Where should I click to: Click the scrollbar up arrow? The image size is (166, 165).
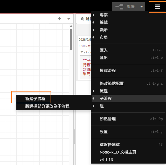[71, 26]
